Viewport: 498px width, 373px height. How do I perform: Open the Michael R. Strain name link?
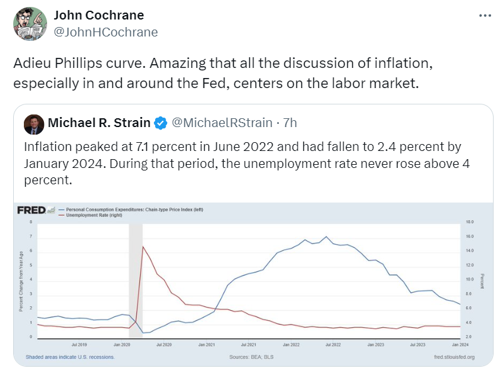tap(99, 122)
